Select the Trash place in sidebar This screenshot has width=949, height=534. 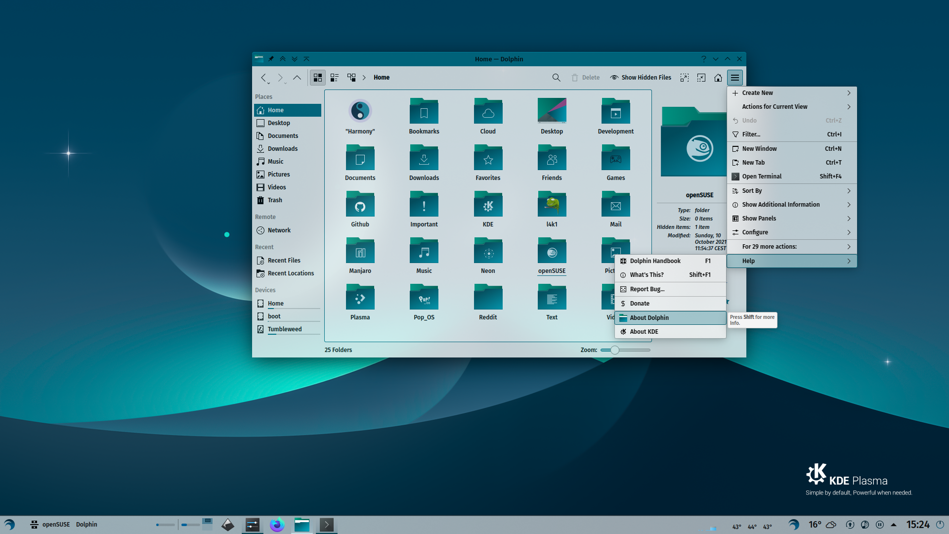pyautogui.click(x=288, y=200)
